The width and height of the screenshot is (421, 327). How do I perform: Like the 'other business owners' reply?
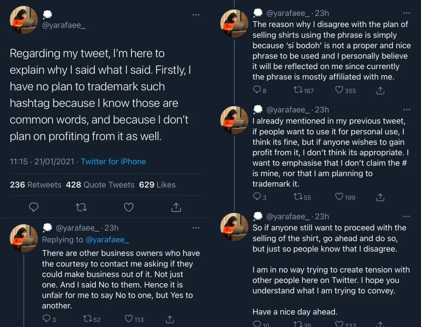[129, 319]
